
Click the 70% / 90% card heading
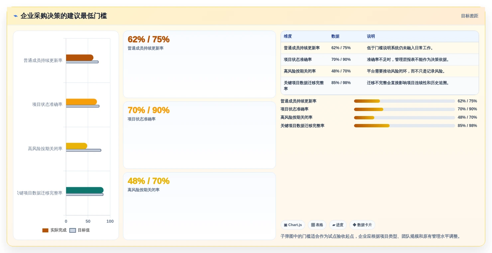[x=149, y=110]
